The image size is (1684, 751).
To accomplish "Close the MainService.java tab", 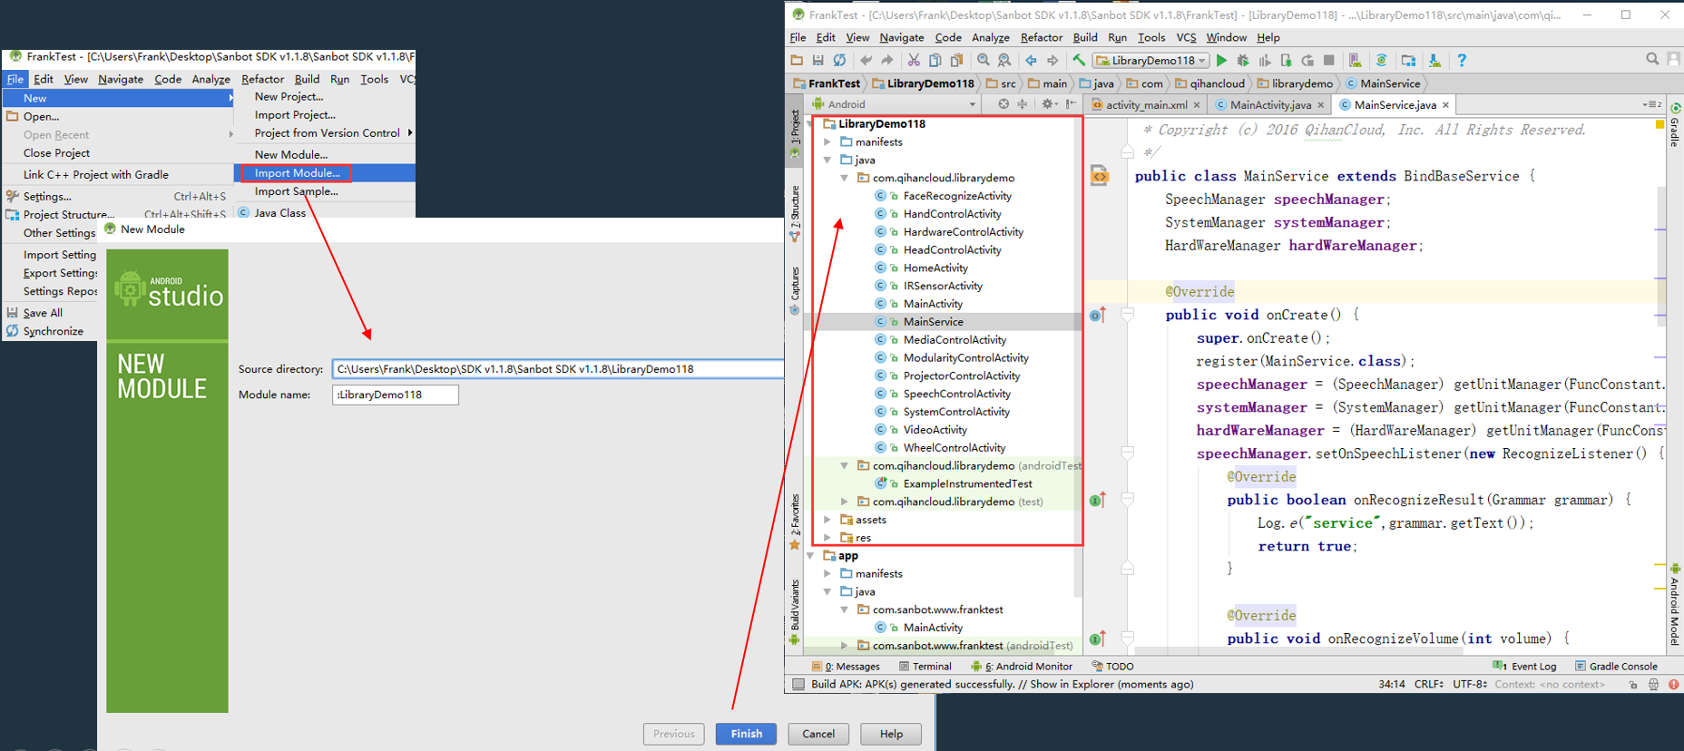I will click(1446, 105).
